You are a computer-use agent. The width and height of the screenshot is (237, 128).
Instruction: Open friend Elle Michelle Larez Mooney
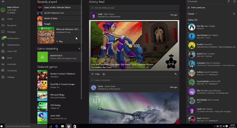[x=212, y=92]
